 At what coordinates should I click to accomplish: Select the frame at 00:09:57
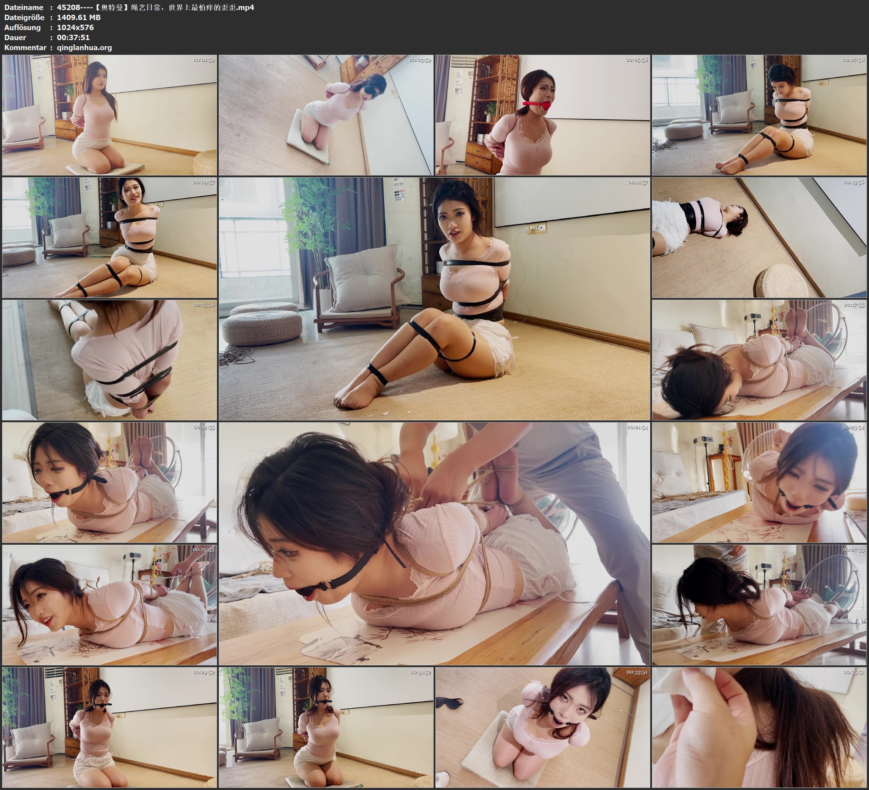(110, 237)
